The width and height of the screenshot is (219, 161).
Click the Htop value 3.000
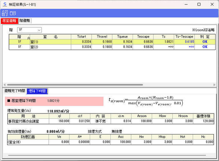(168, 142)
